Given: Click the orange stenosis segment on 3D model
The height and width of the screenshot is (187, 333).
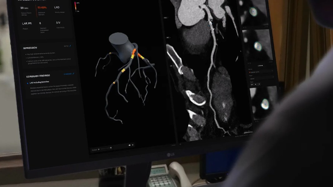Looking at the screenshot, I should [x=134, y=51].
